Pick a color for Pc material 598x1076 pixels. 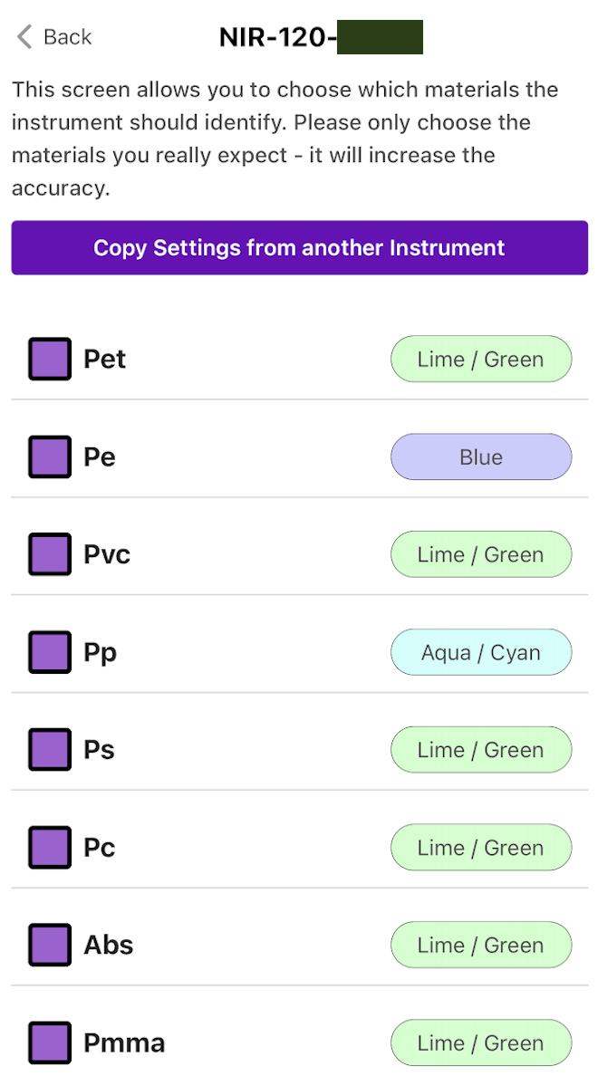pos(481,848)
